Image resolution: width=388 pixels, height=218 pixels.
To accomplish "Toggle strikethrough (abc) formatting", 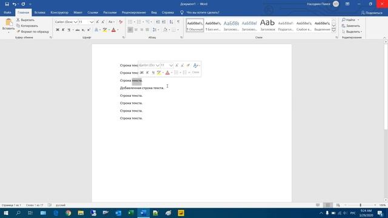I will 78,30.
